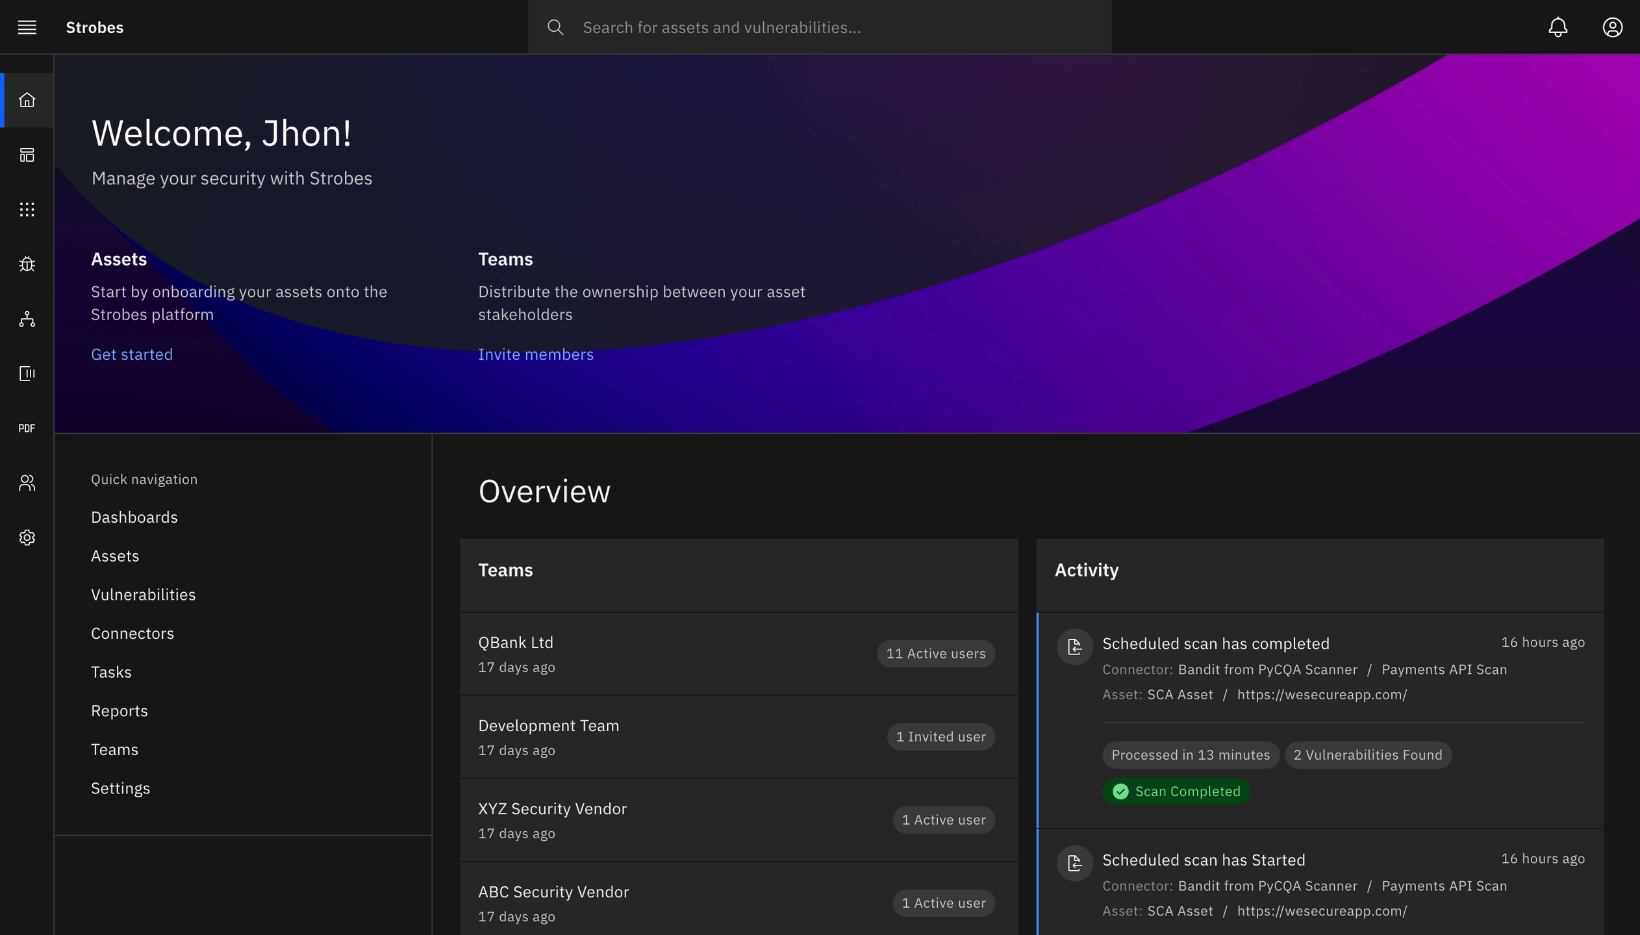Open the dashboard layout sidebar icon
This screenshot has width=1640, height=935.
pos(27,155)
